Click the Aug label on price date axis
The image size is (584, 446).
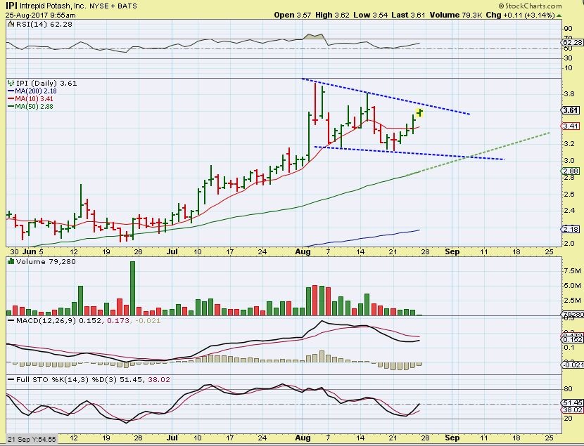(x=303, y=250)
